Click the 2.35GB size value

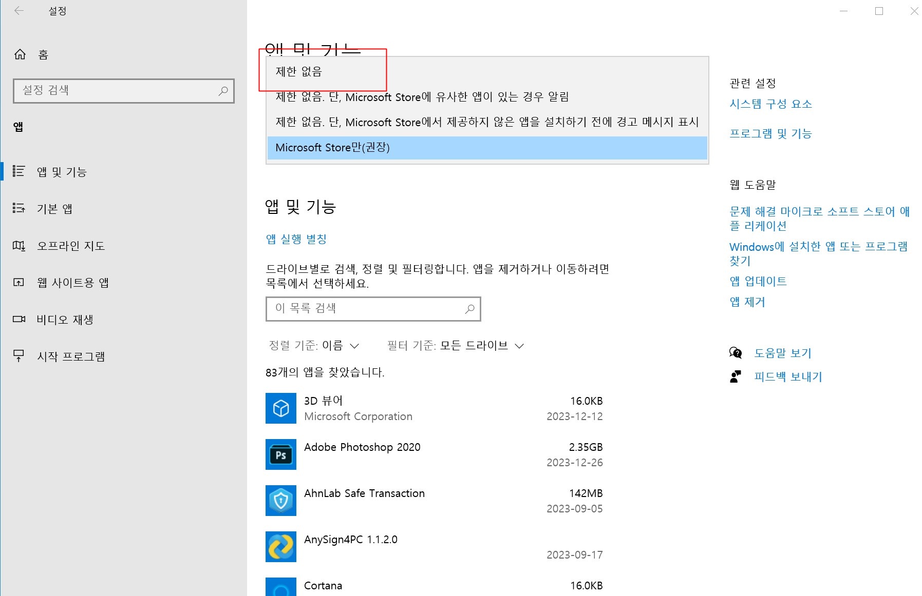(x=586, y=447)
